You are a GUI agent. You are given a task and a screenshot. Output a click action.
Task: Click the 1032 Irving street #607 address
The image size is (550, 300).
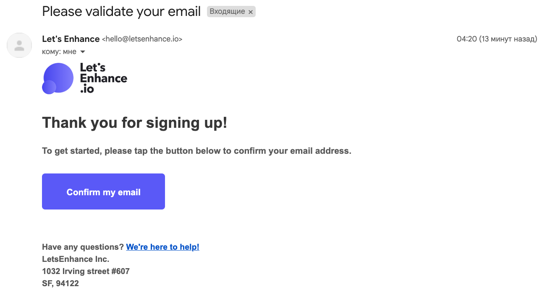pos(86,272)
